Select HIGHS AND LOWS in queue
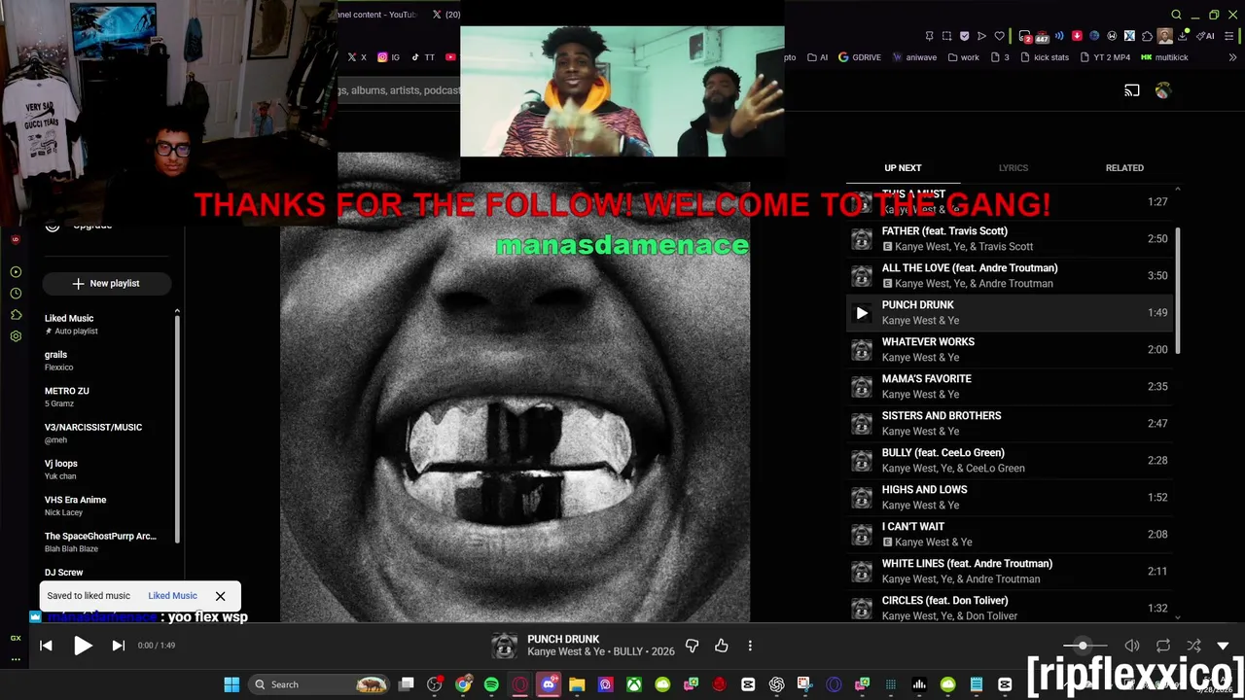 (1010, 498)
